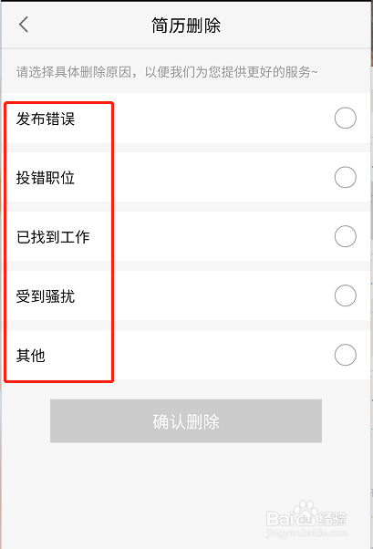Screen dimensions: 373x549
Task: Click the empty header area right of the title
Action: point(296,26)
